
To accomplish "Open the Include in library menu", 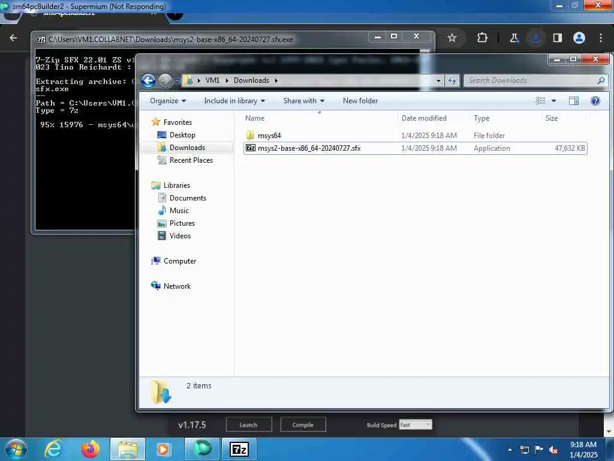I will point(234,101).
